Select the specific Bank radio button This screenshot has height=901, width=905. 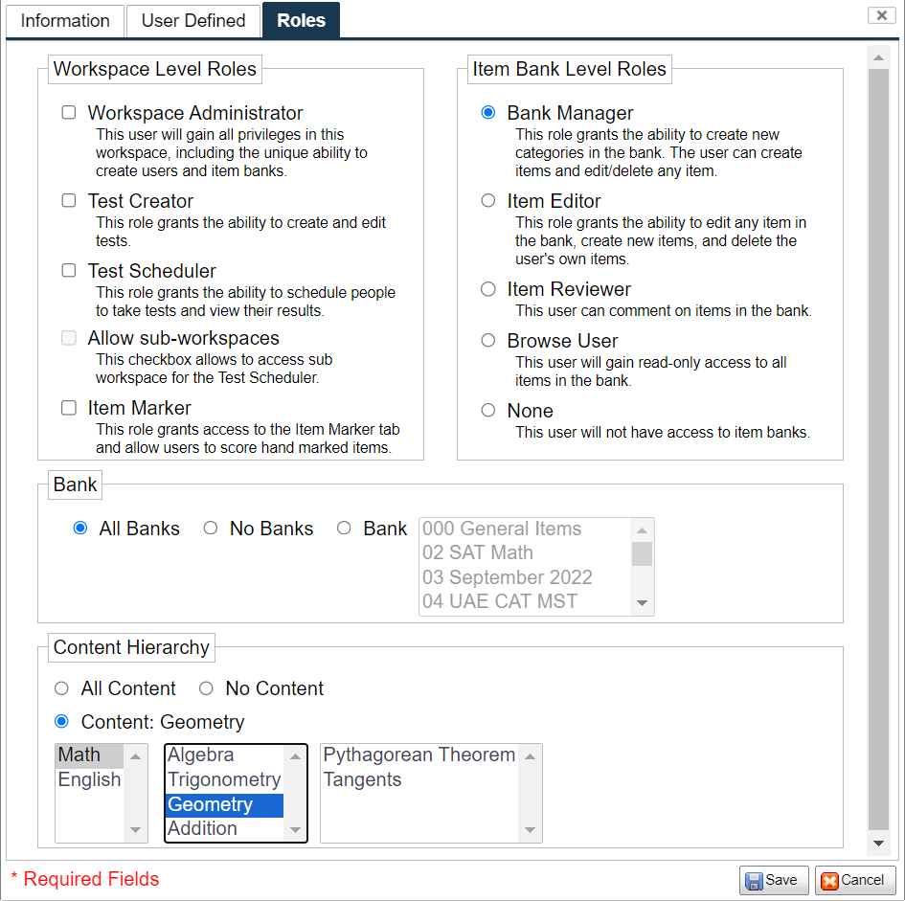coord(344,528)
